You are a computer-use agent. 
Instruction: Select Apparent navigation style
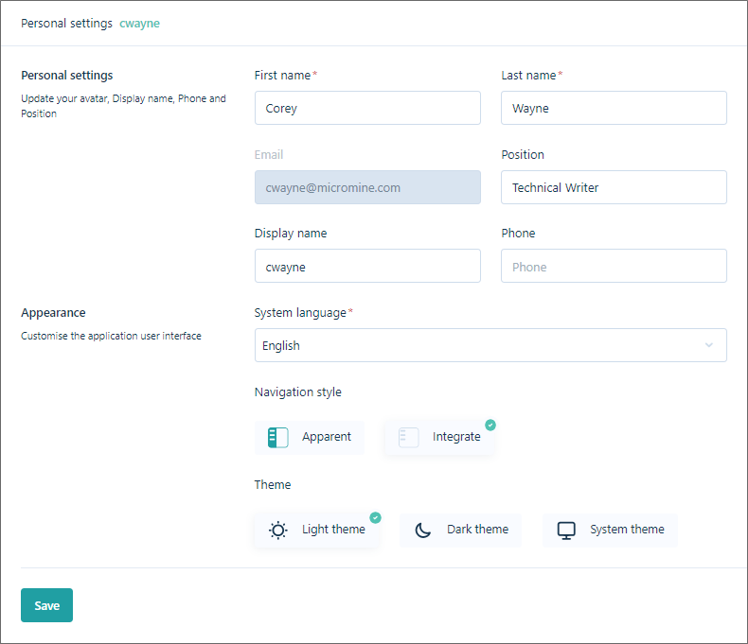click(x=310, y=437)
